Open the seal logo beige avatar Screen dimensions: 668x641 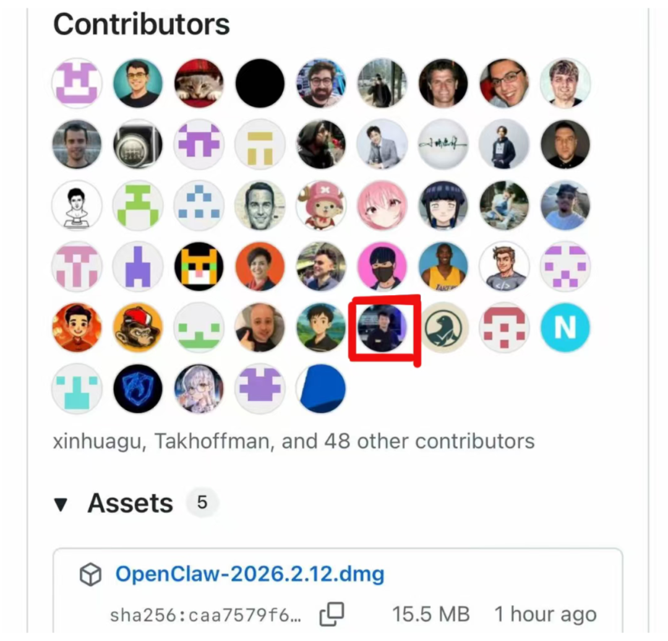[443, 328]
